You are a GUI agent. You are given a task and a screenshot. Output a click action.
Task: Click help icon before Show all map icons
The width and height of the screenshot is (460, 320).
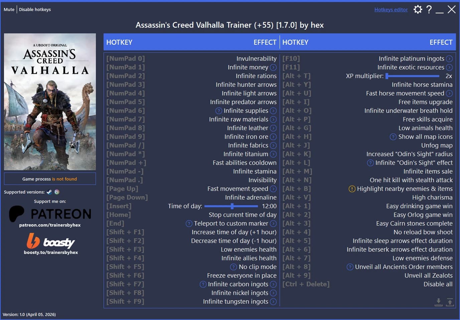[x=393, y=137]
